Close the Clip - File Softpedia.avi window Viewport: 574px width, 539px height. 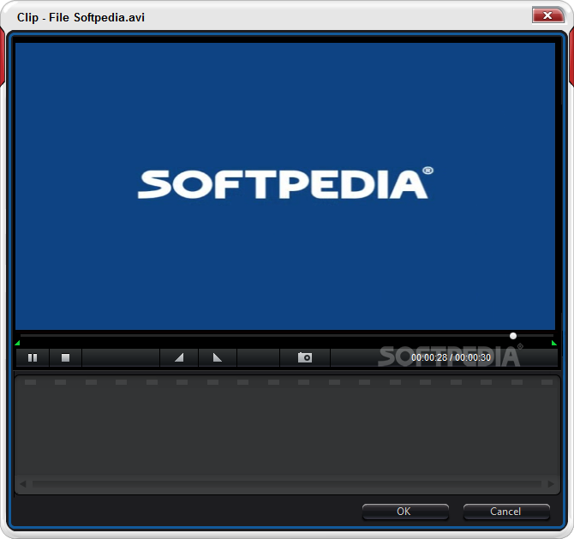547,15
